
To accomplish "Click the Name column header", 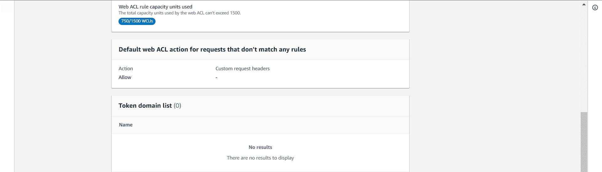I will click(x=126, y=125).
